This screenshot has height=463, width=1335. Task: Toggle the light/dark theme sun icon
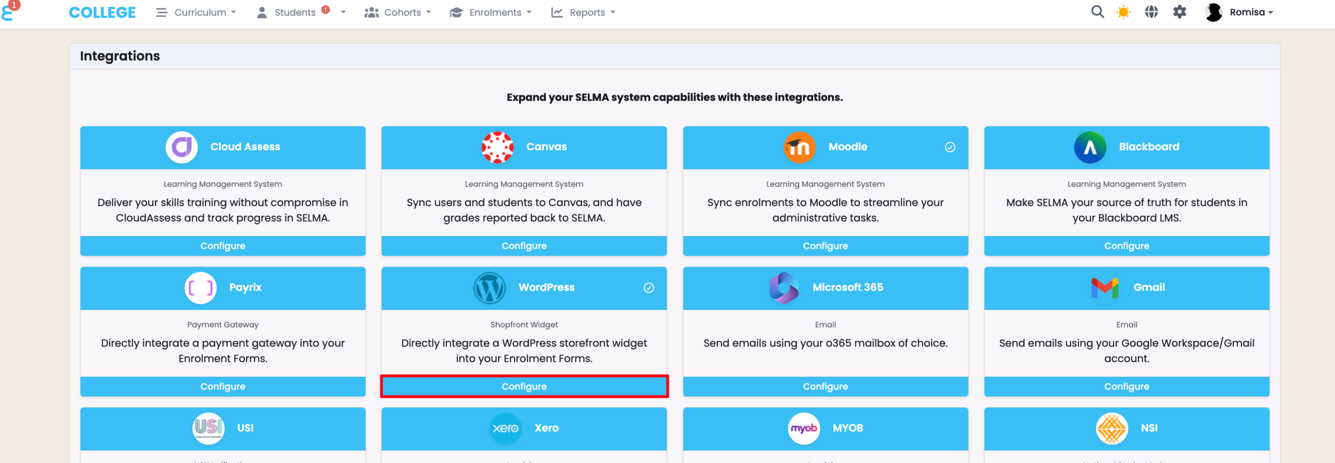[1123, 12]
